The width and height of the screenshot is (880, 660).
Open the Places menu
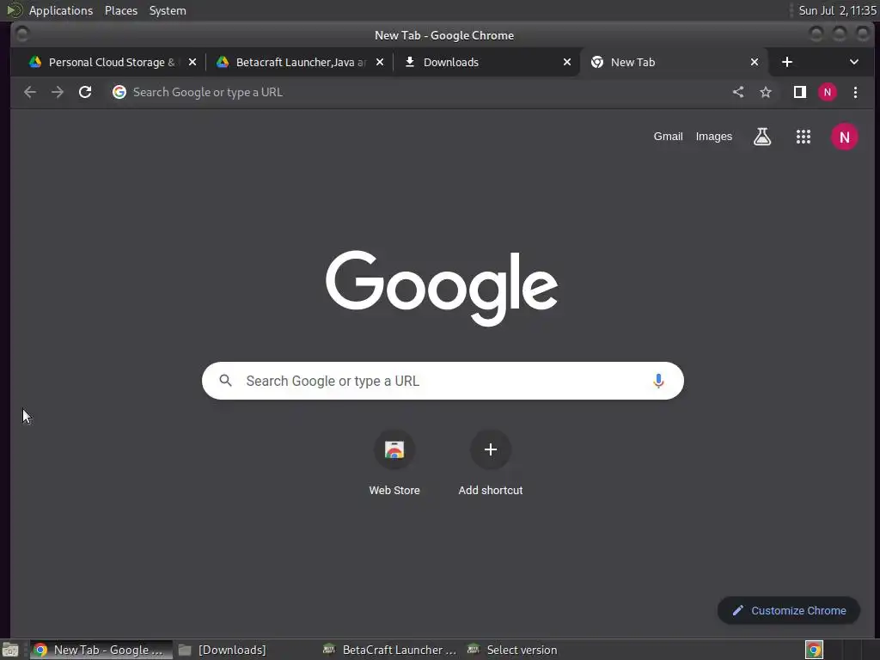[121, 10]
